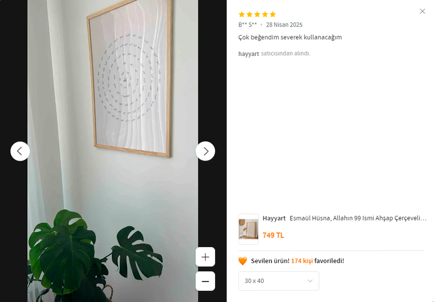This screenshot has height=302, width=434.
Task: Click the third yellow rating star
Action: coord(257,15)
